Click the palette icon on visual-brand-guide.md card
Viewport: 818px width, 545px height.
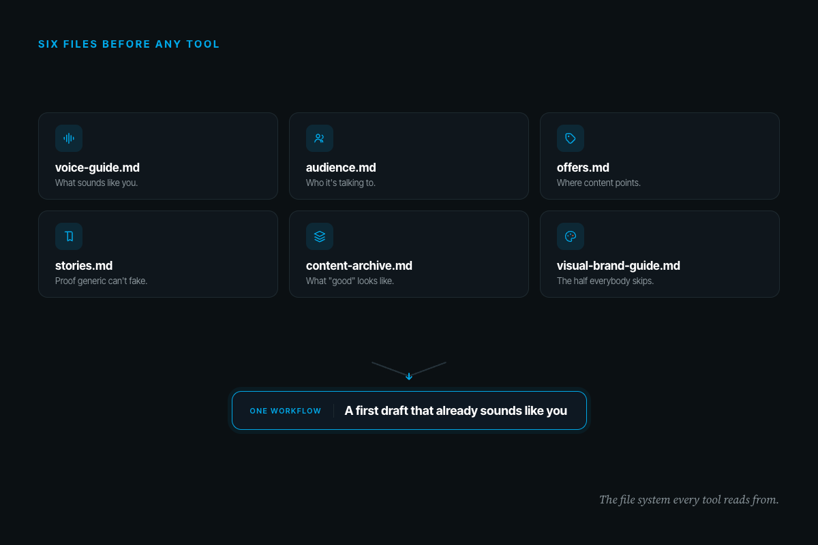pyautogui.click(x=571, y=236)
